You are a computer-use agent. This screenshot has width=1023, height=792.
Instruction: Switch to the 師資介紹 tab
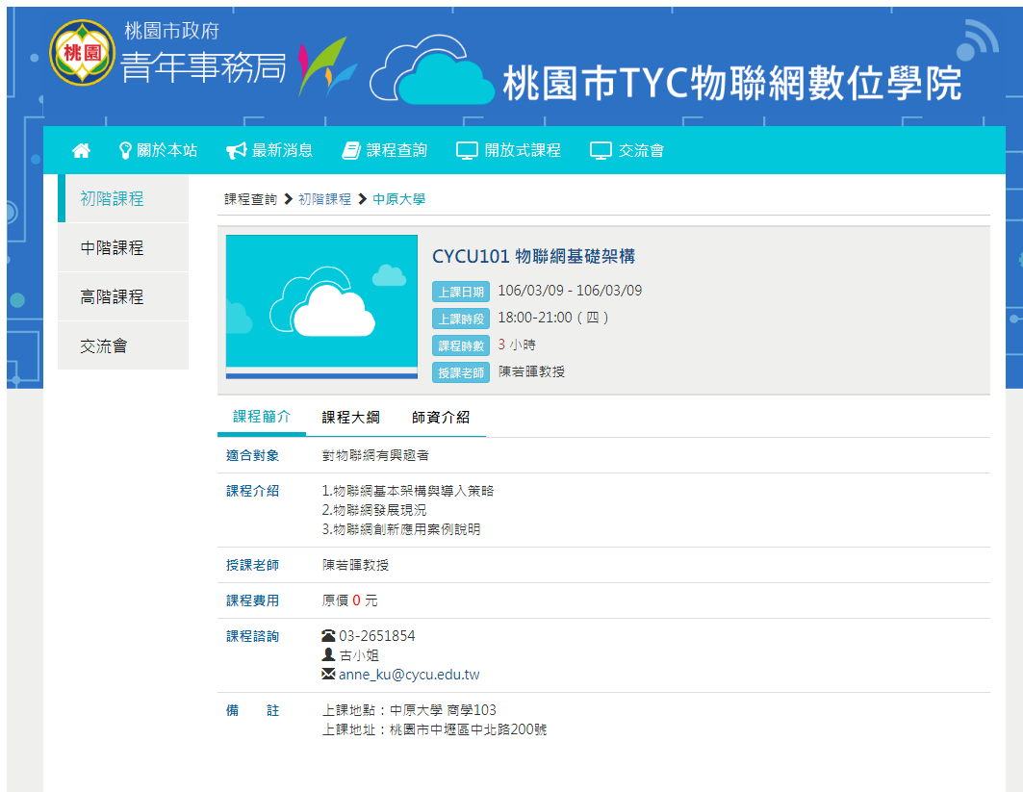pyautogui.click(x=441, y=418)
